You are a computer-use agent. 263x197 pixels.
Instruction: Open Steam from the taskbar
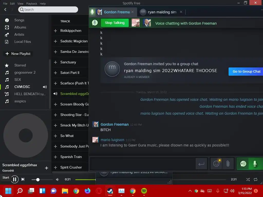(x=110, y=191)
